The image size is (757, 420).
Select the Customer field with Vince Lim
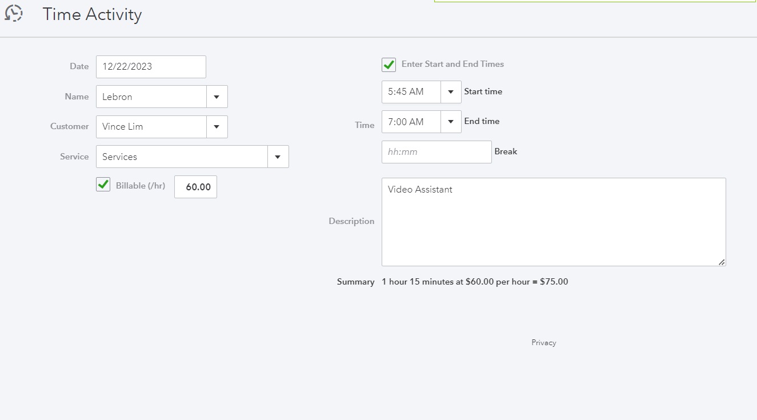coord(151,127)
